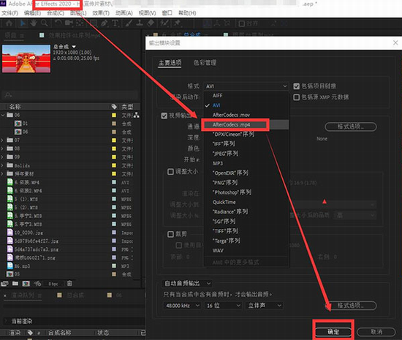Enable the 调整大小 checkbox
Viewport: 402px width, 340px height.
(x=170, y=172)
